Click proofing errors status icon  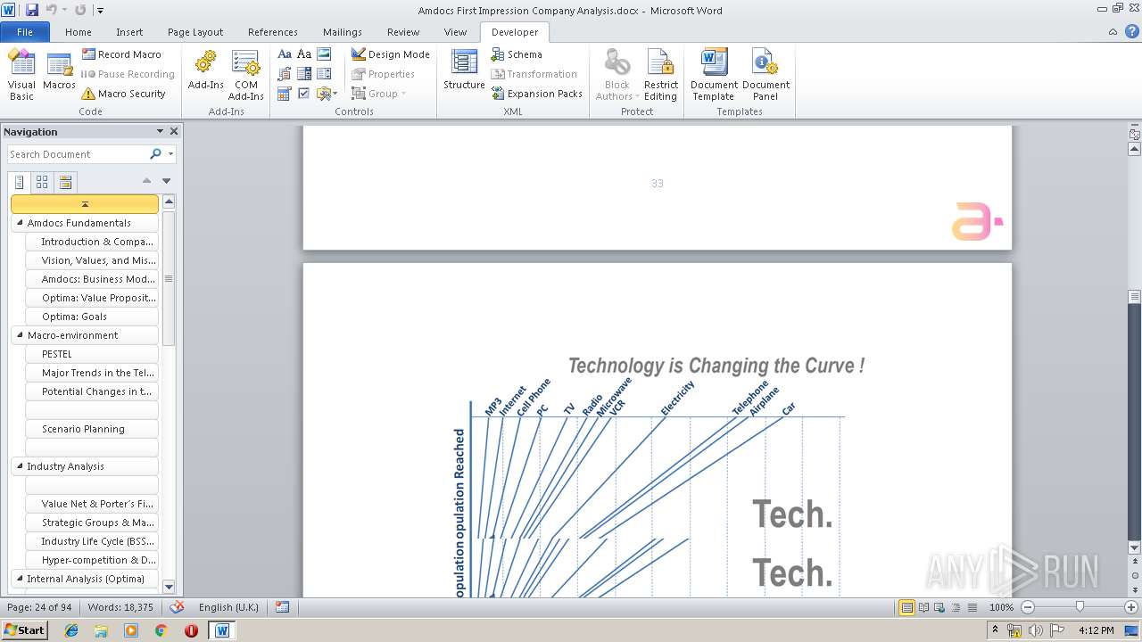(177, 607)
